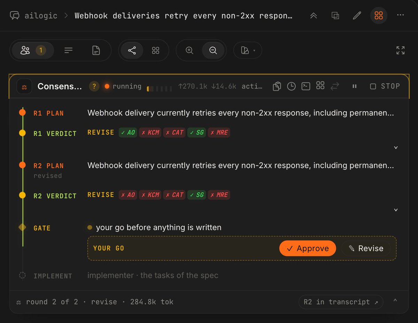Open the ailogic breadcrumb
Screen dimensions: 418x323
tap(41, 16)
